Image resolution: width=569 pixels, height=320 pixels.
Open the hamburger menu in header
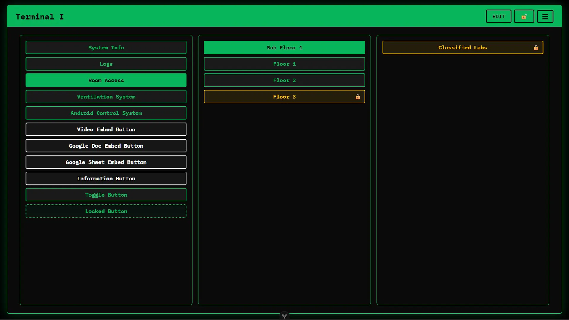[545, 17]
